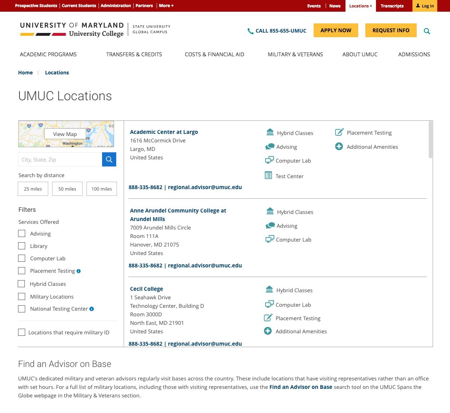This screenshot has width=450, height=413.
Task: Open Academic Programs menu
Action: pos(48,54)
